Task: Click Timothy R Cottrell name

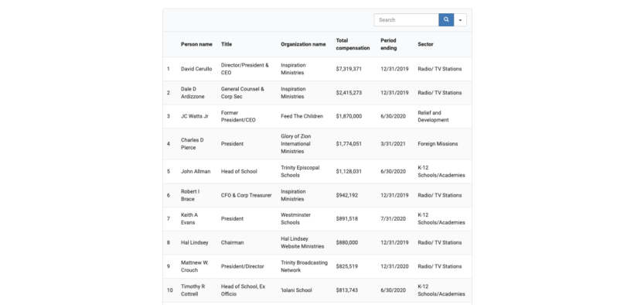Action: coord(193,290)
